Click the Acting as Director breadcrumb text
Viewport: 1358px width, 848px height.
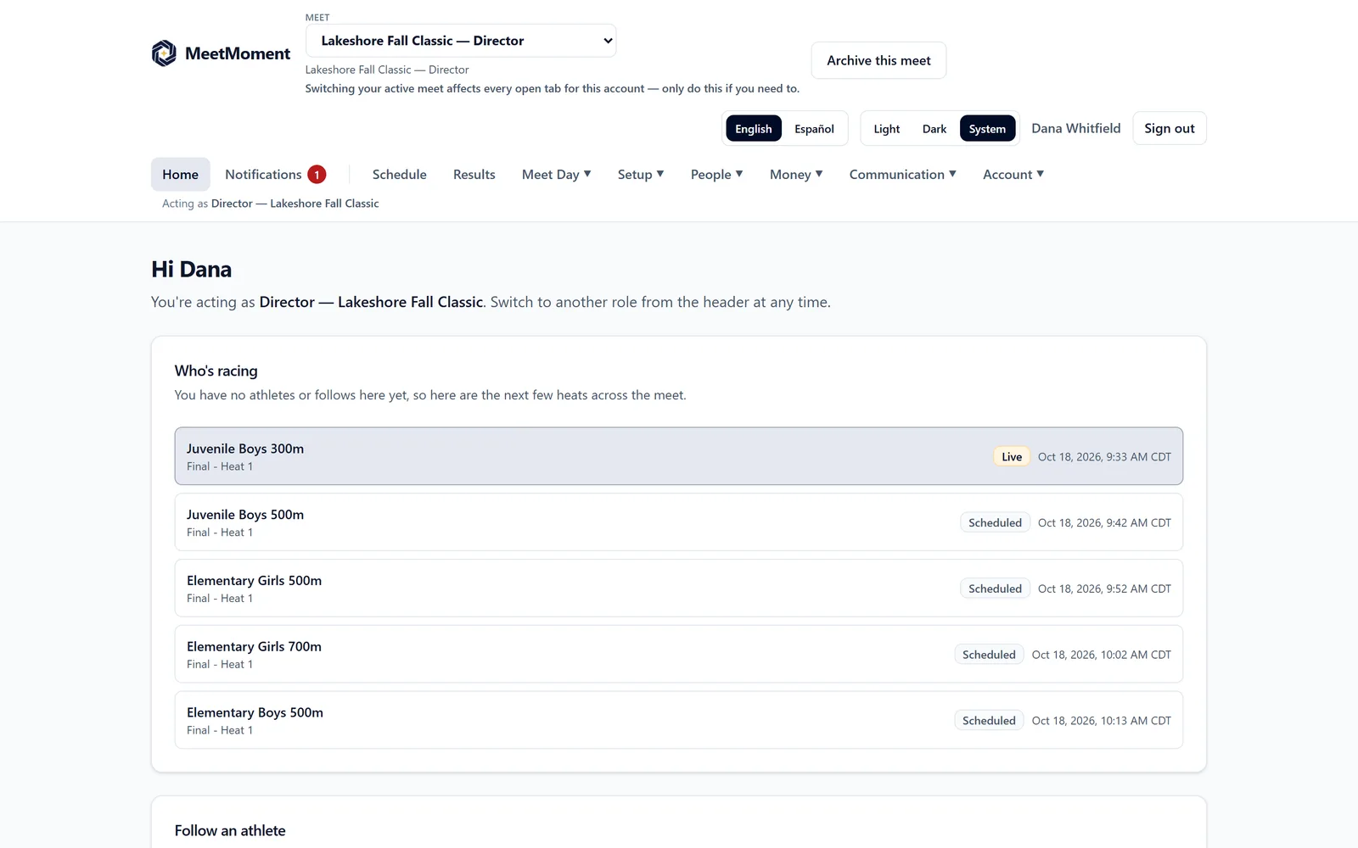coord(271,204)
